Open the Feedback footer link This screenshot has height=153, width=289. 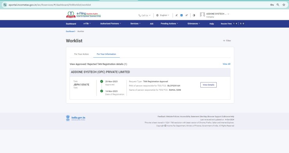pos(161,116)
